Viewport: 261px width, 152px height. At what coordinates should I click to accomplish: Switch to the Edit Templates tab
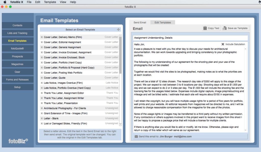(x=163, y=22)
